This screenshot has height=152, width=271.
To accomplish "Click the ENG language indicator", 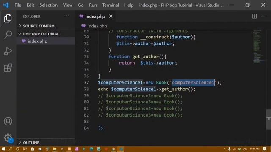I will (x=245, y=149).
